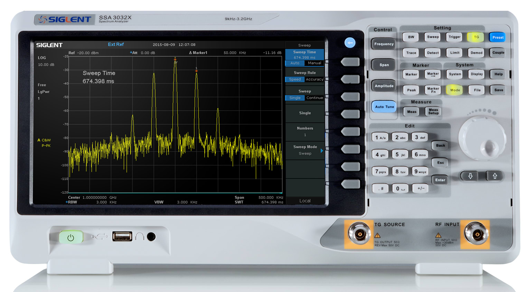527x292 pixels.
Task: Click the Help key
Action: tap(498, 74)
